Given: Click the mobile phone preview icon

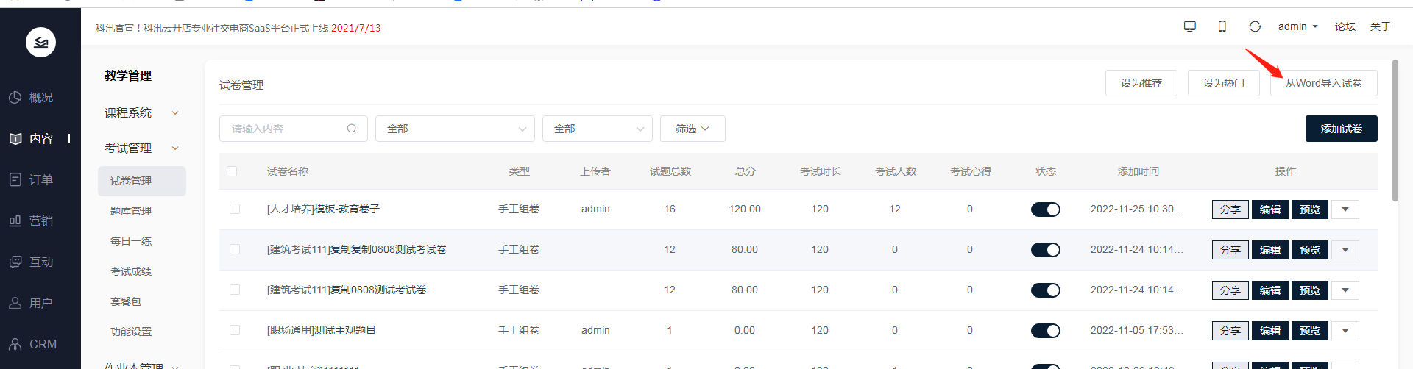Looking at the screenshot, I should (1222, 26).
